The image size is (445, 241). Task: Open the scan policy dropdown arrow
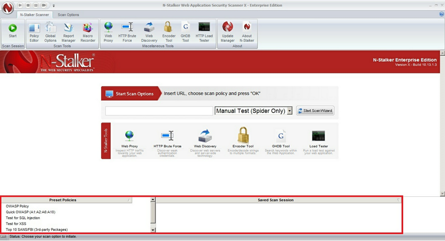coord(290,111)
